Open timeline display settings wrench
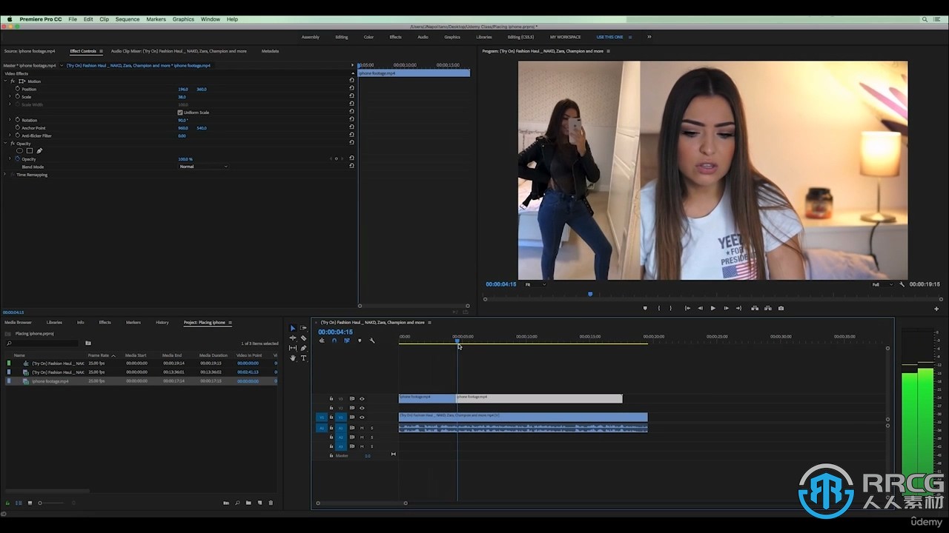Screen dimensions: 949x533 click(372, 341)
